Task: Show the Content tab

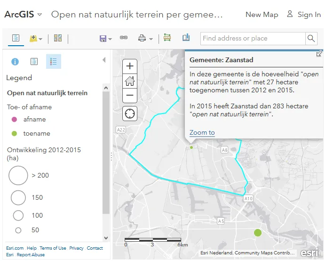Action: [34, 61]
